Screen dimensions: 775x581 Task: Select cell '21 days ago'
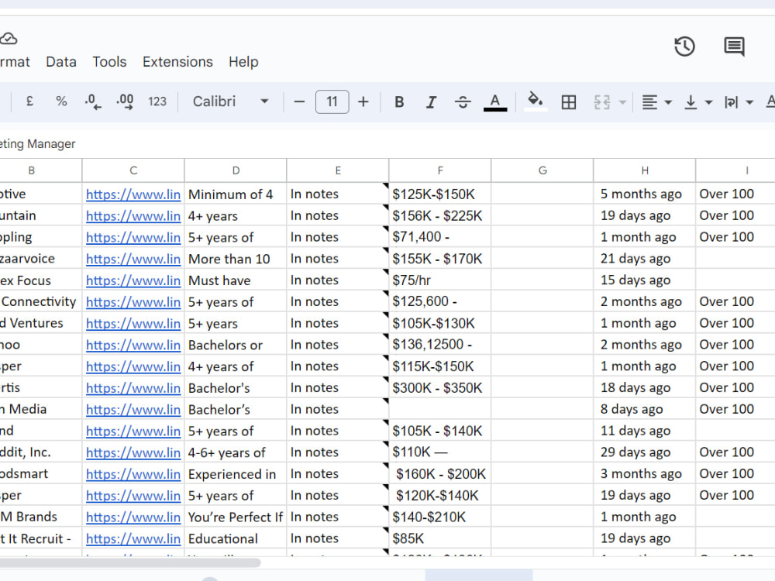645,259
